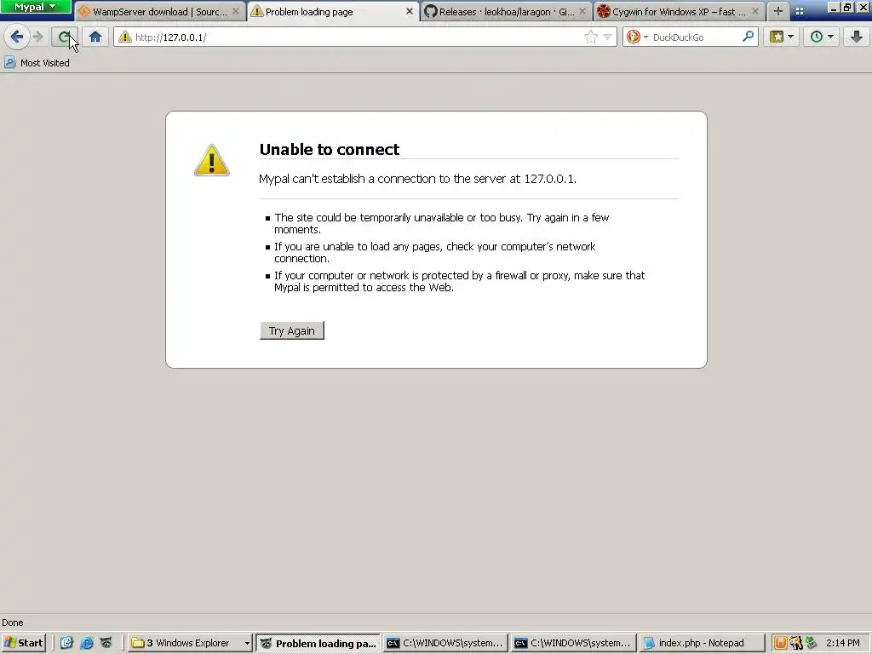Click the middle system tray icon
872x654 pixels.
tap(796, 643)
